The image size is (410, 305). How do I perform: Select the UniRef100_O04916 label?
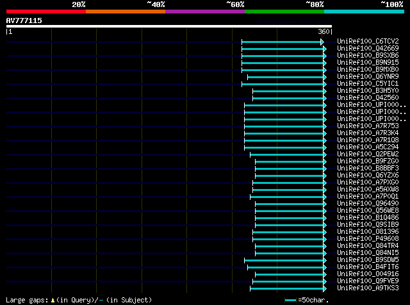pos(368,274)
